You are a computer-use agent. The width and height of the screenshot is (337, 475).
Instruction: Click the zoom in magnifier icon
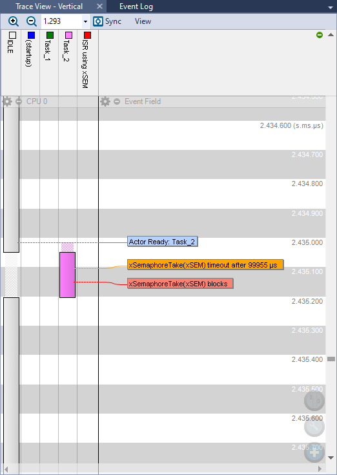pos(14,21)
